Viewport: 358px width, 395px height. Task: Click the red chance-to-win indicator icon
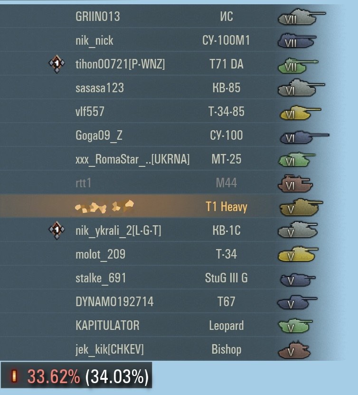click(x=14, y=376)
